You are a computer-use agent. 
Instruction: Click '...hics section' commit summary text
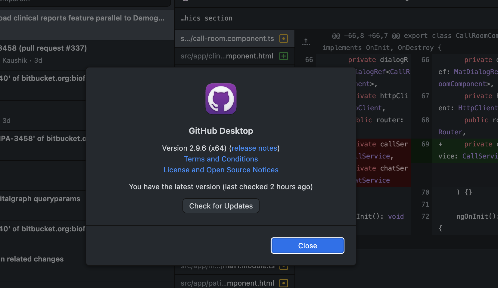tap(207, 18)
